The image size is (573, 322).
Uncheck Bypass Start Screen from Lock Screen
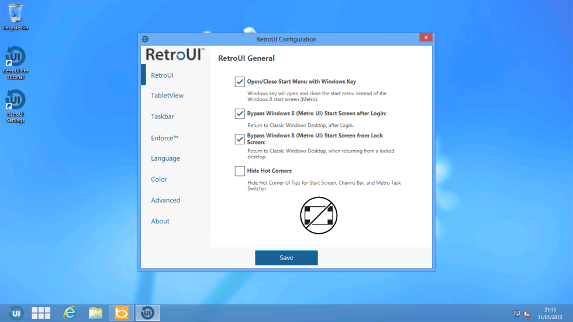(240, 139)
